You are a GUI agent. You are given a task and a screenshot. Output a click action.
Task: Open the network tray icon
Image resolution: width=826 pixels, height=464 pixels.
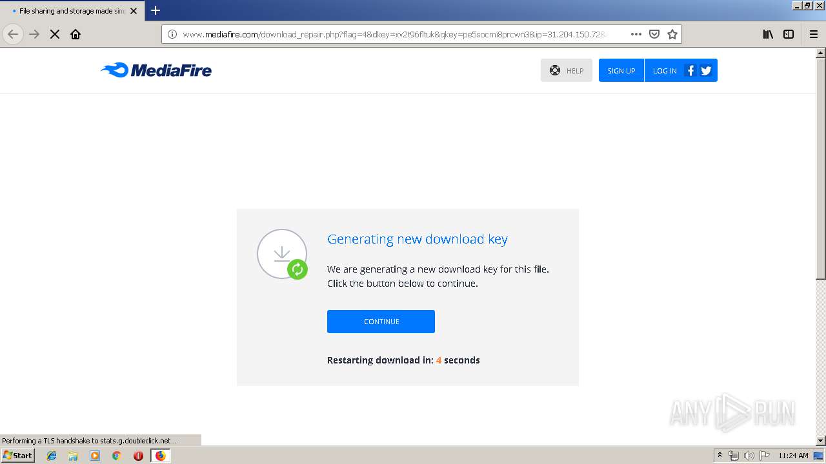pyautogui.click(x=734, y=456)
